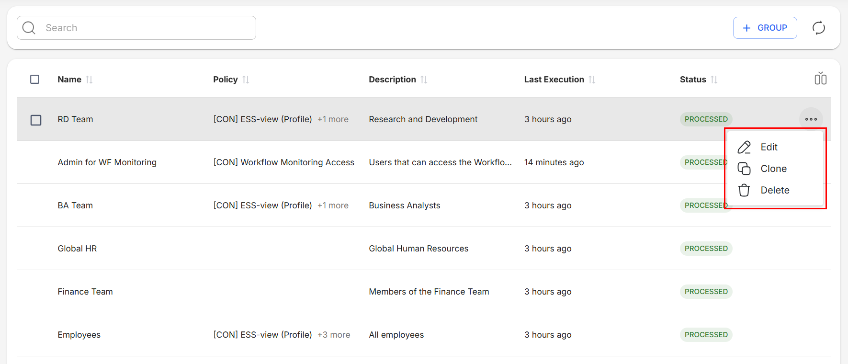The height and width of the screenshot is (364, 848).
Task: Expand '+3 more' policies for Employees
Action: click(334, 335)
